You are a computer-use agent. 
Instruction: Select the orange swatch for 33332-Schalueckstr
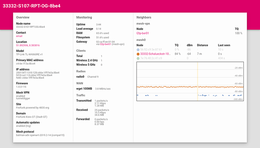[138, 54]
